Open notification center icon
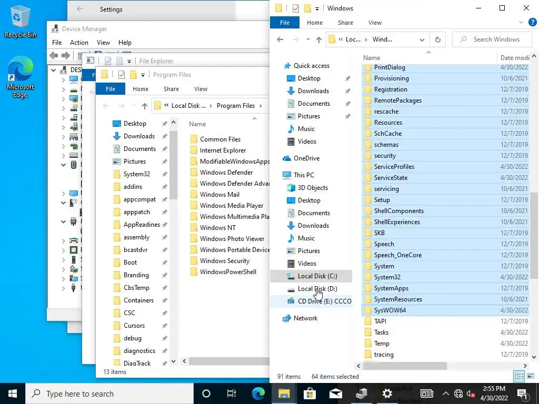 tap(522, 393)
